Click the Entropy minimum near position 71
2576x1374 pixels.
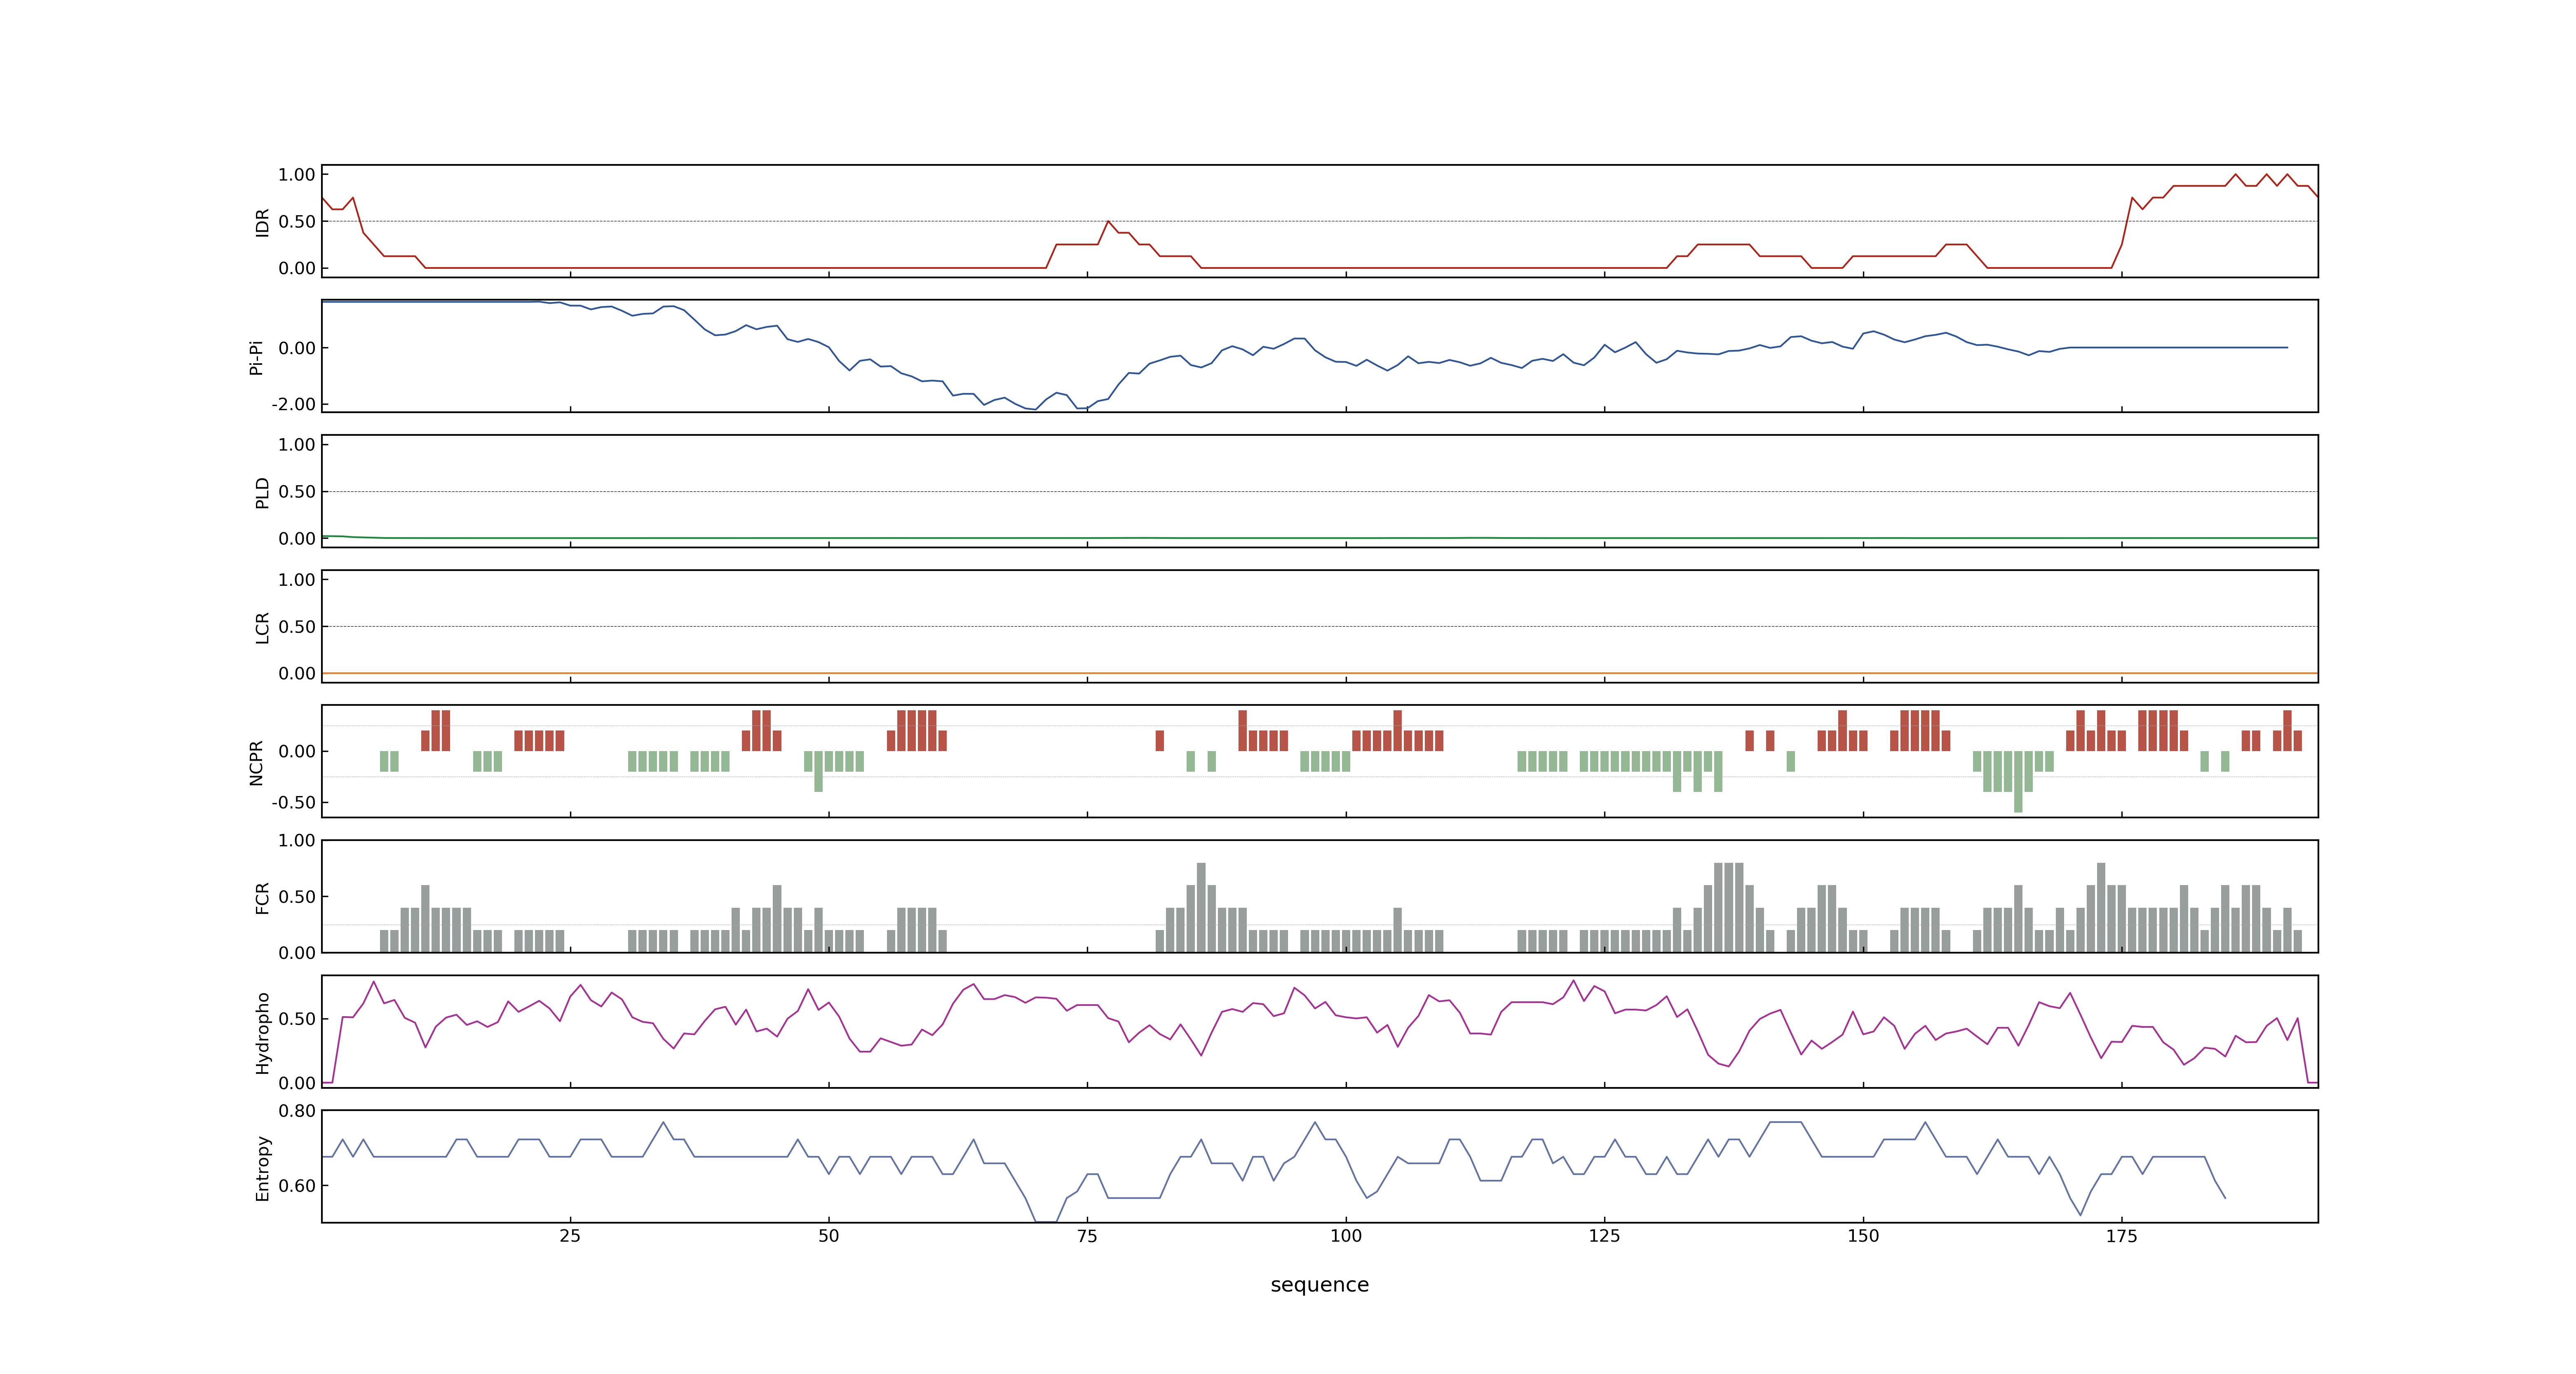coord(1046,1221)
